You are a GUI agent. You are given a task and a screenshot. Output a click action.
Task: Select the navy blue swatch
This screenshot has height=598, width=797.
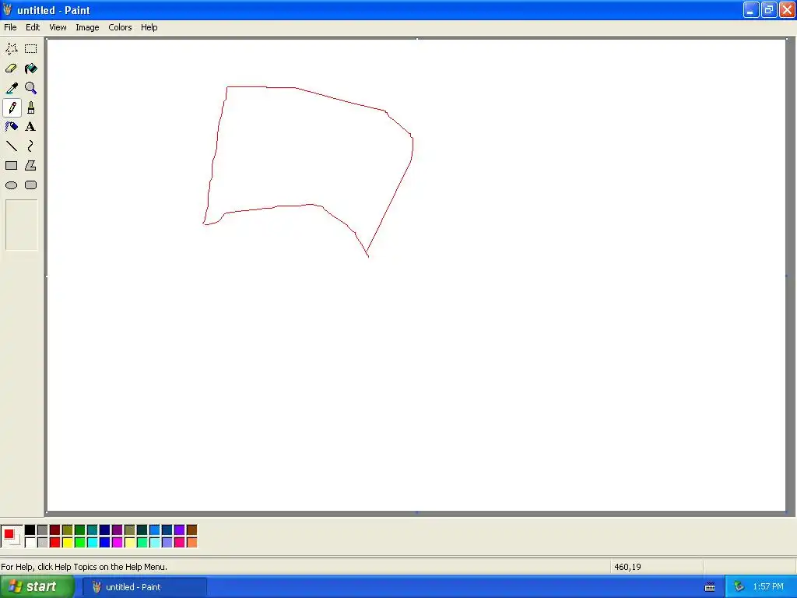[x=105, y=530]
